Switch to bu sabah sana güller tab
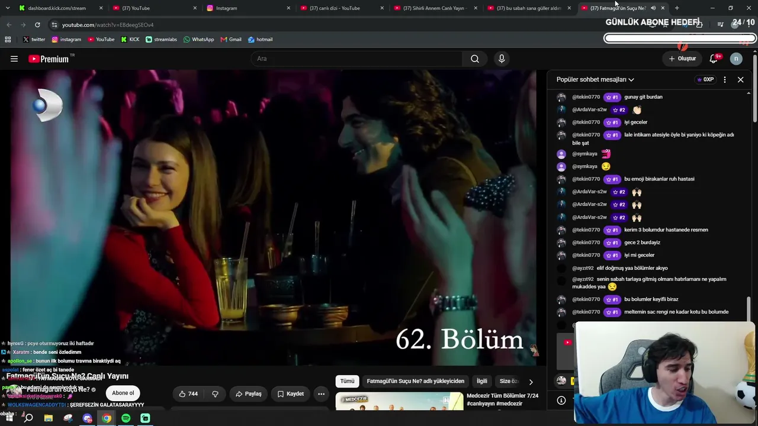This screenshot has height=426, width=758. click(x=529, y=8)
